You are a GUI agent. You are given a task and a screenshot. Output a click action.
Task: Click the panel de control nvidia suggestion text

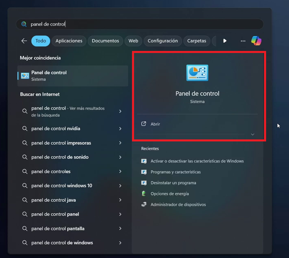click(x=56, y=128)
